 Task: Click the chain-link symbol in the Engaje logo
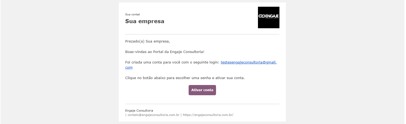(x=261, y=16)
